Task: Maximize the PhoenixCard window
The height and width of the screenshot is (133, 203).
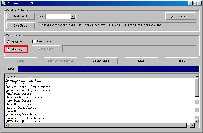Action: tap(194, 3)
